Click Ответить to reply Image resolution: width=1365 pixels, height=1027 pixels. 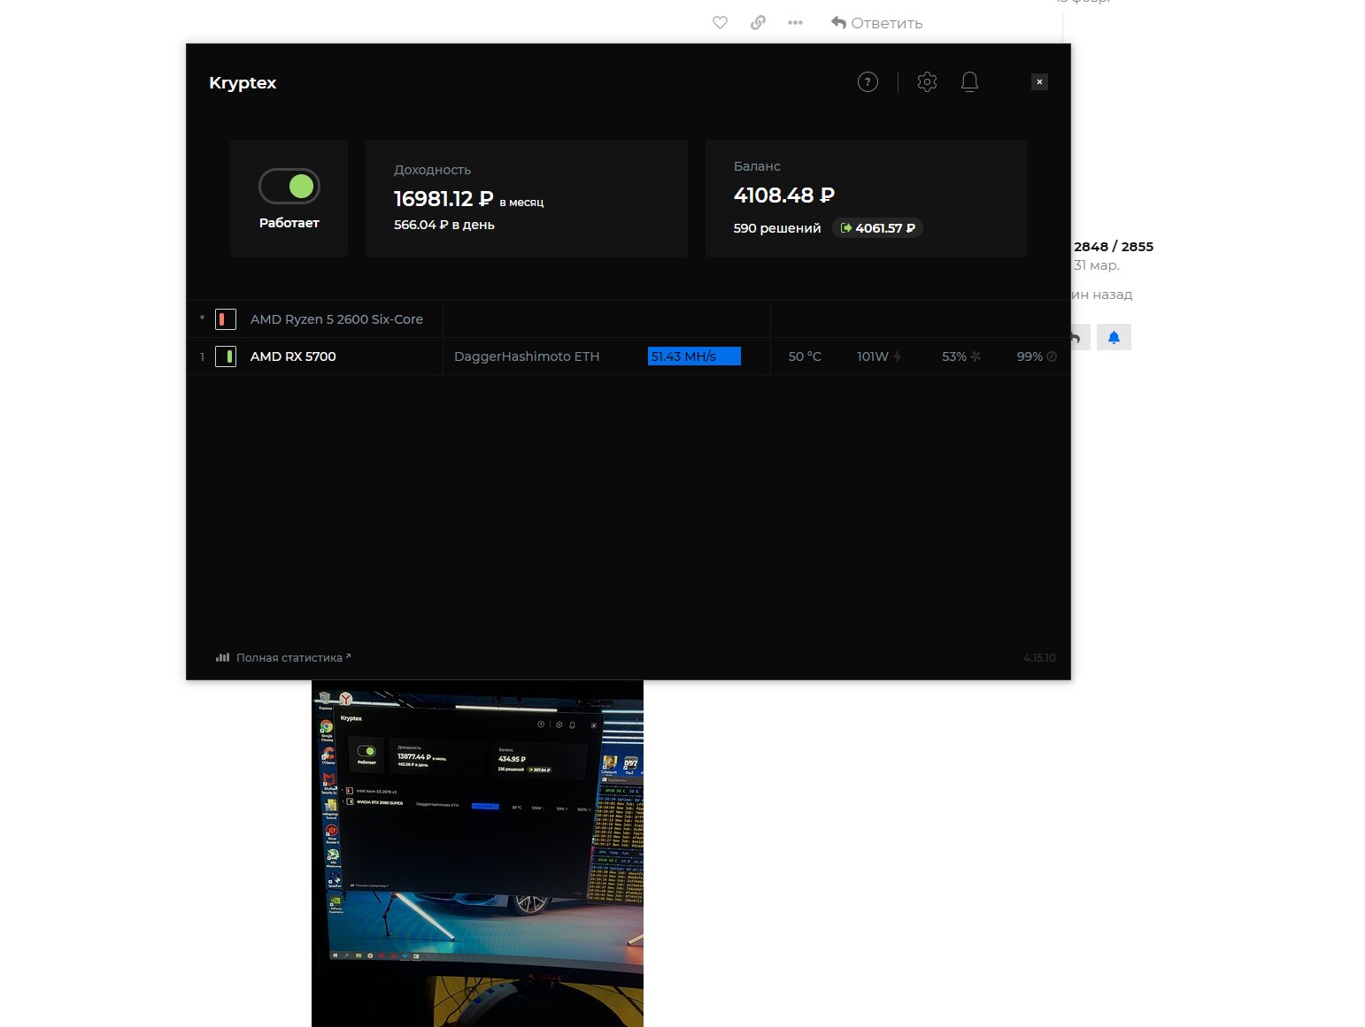[x=876, y=23]
